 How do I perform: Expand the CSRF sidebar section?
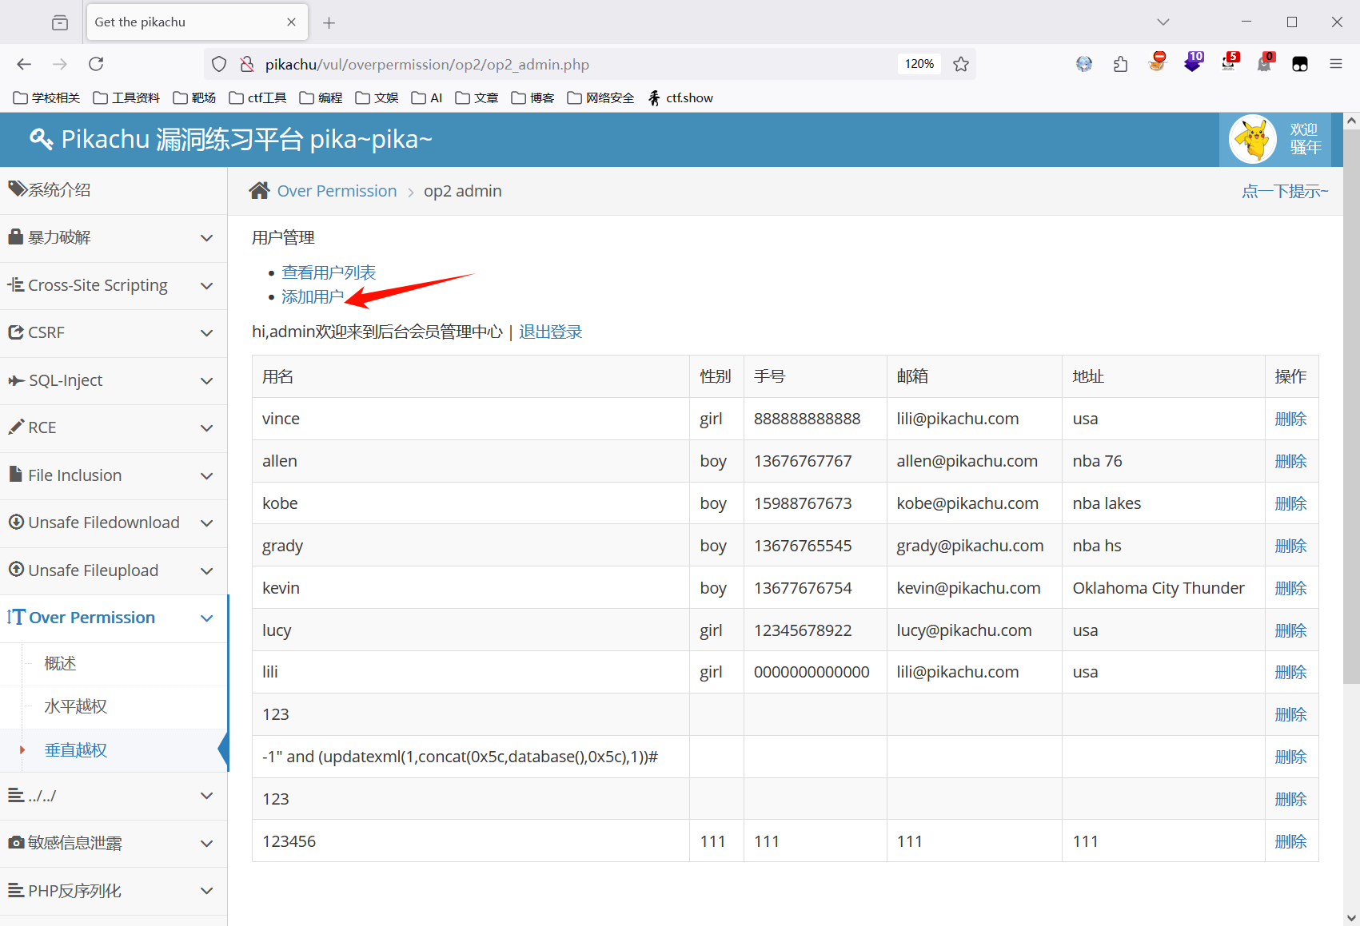click(114, 333)
